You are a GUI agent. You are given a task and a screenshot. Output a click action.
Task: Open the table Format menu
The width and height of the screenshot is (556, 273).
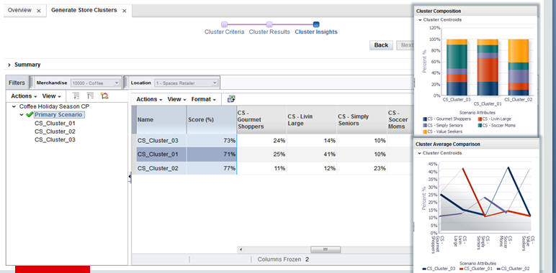[204, 99]
